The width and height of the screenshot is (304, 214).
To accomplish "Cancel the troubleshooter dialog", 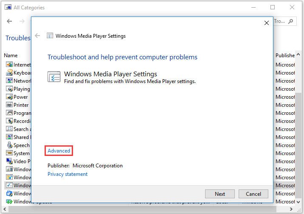I will tap(253, 194).
